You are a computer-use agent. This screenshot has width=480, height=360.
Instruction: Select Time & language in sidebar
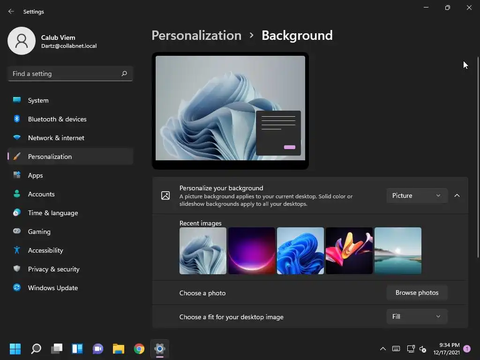point(70,213)
